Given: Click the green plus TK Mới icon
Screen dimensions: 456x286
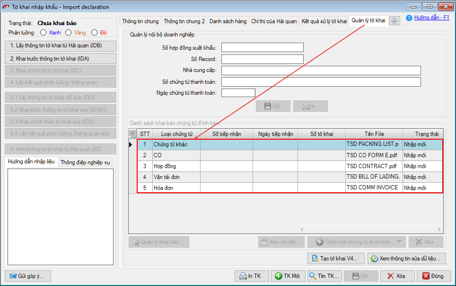Looking at the screenshot, I should tap(279, 276).
